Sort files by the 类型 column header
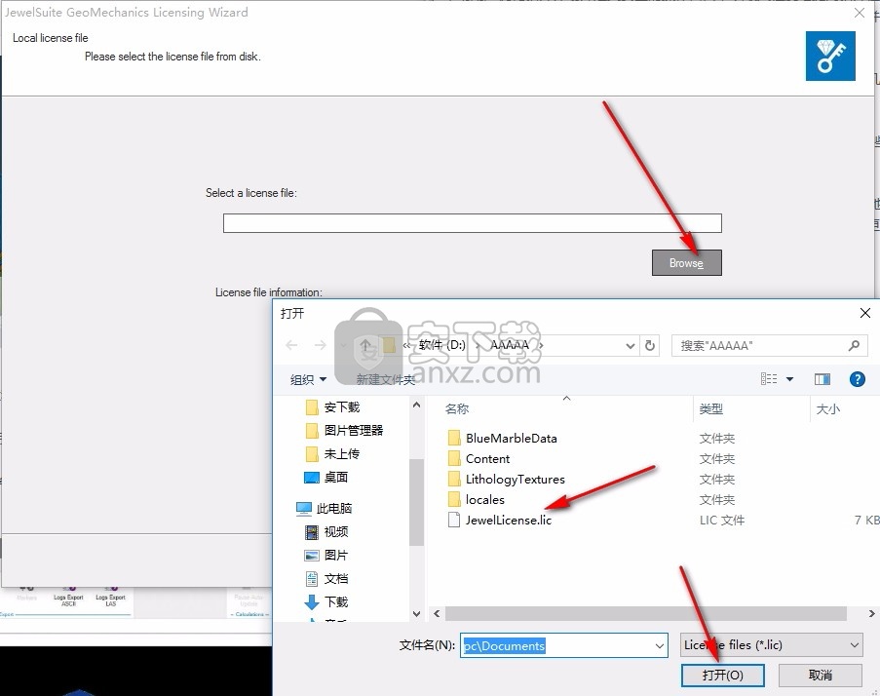This screenshot has width=880, height=696. click(x=711, y=409)
